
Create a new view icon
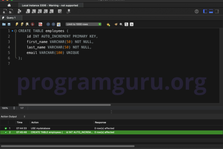click(x=40, y=11)
